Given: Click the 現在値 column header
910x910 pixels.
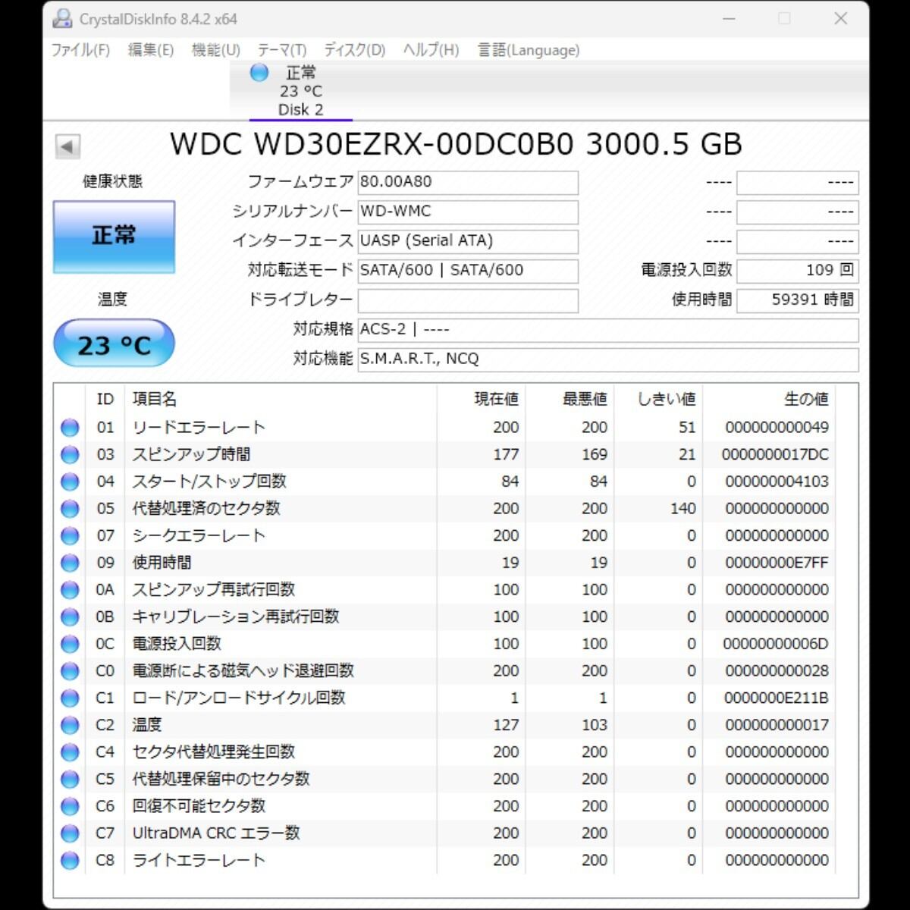Looking at the screenshot, I should point(497,399).
